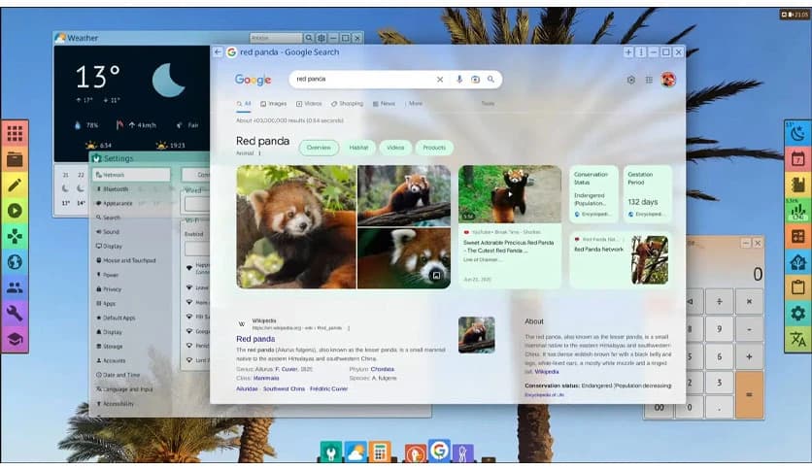Open the Google apps grid icon
The width and height of the screenshot is (812, 470).
[649, 80]
